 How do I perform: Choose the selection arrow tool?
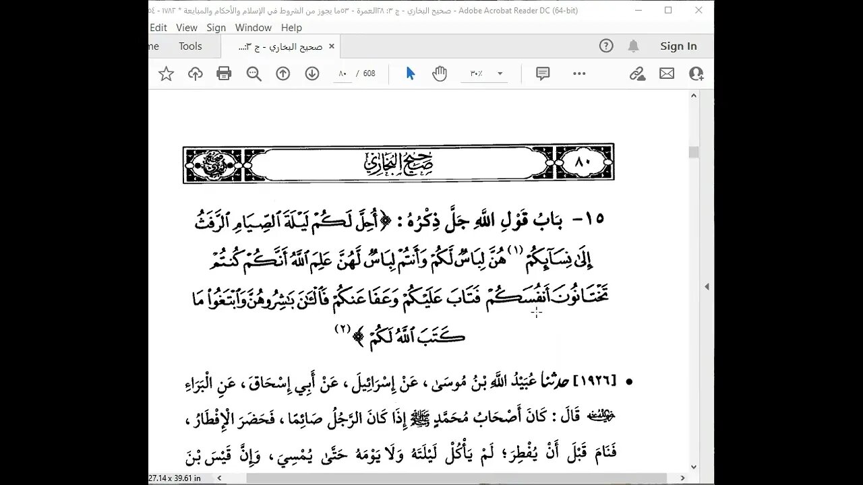coord(411,74)
